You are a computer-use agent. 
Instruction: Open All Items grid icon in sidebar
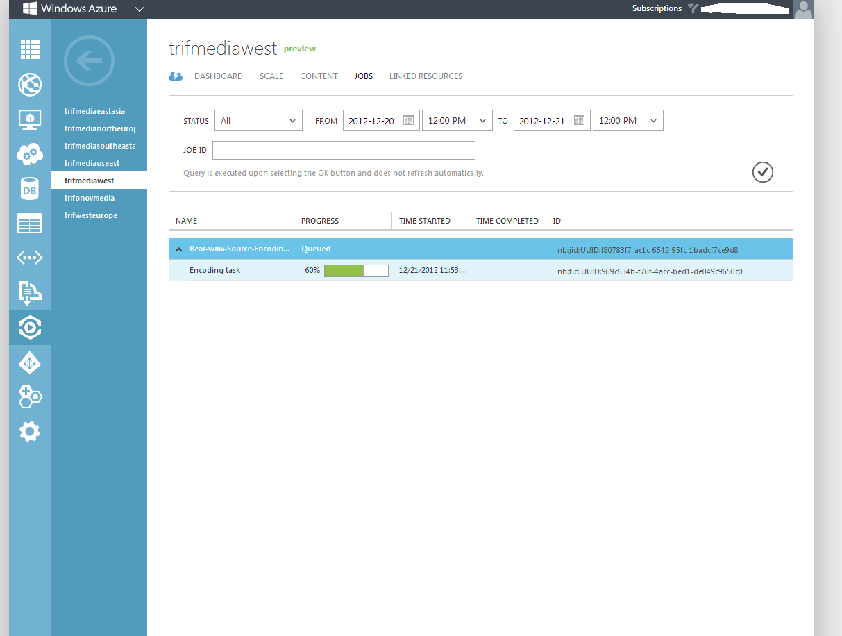[30, 50]
